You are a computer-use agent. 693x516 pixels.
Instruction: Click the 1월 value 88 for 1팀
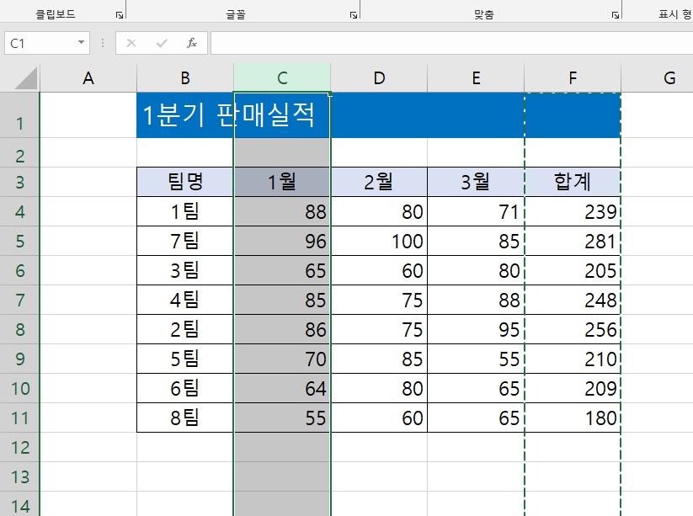tap(282, 211)
